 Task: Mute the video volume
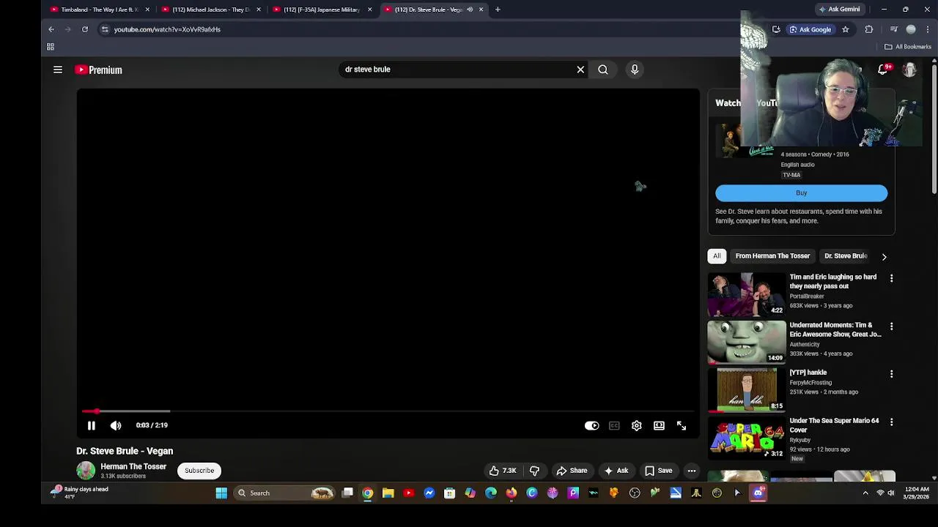tap(116, 425)
